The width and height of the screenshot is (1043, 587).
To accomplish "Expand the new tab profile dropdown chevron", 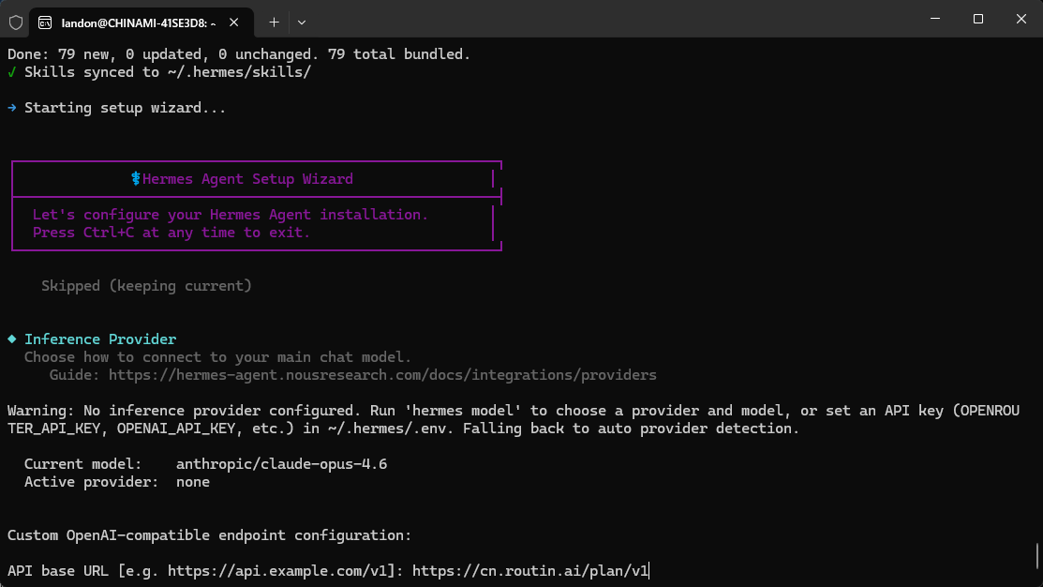I will pyautogui.click(x=301, y=22).
